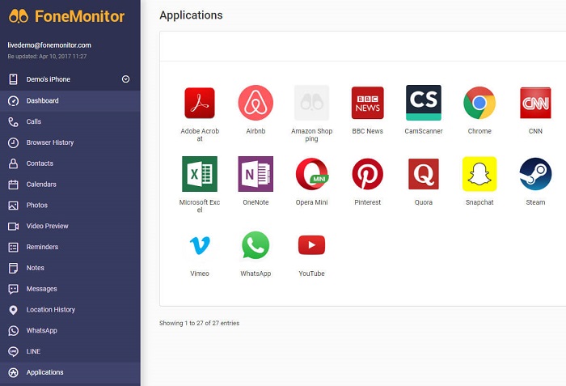The height and width of the screenshot is (386, 566).
Task: View Contacts in the sidebar
Action: pyautogui.click(x=70, y=163)
